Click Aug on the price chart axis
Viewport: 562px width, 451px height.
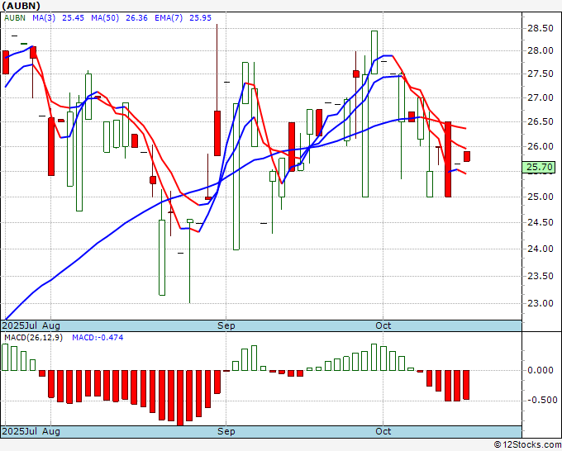point(51,325)
